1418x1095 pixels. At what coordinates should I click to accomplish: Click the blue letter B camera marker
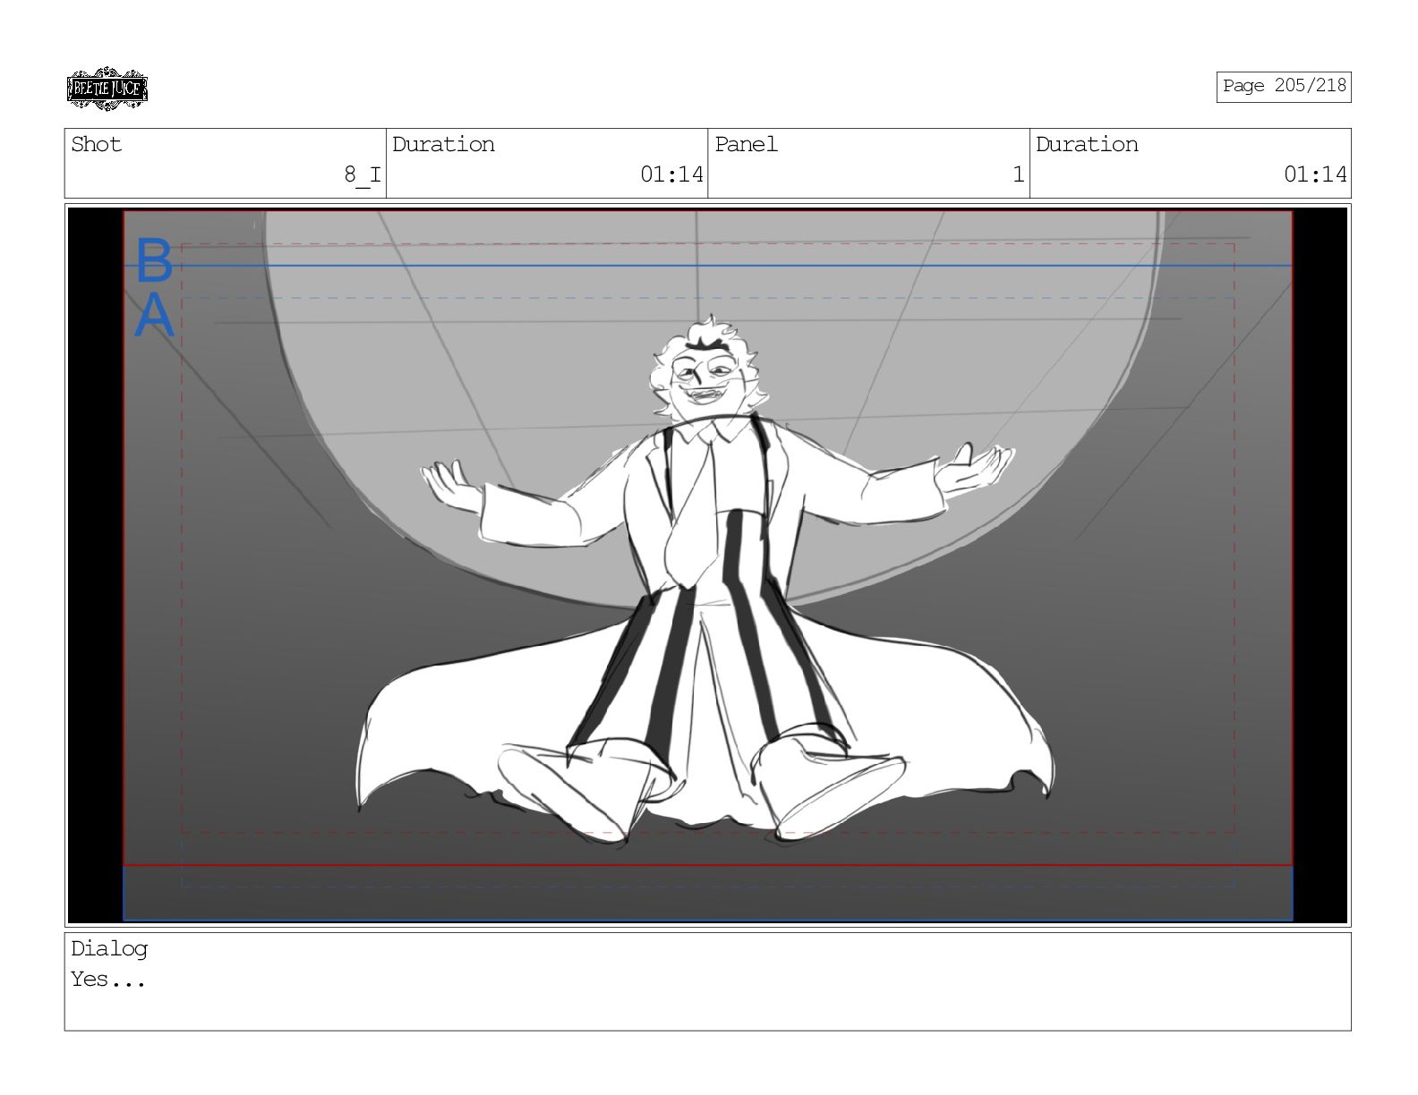click(x=154, y=260)
